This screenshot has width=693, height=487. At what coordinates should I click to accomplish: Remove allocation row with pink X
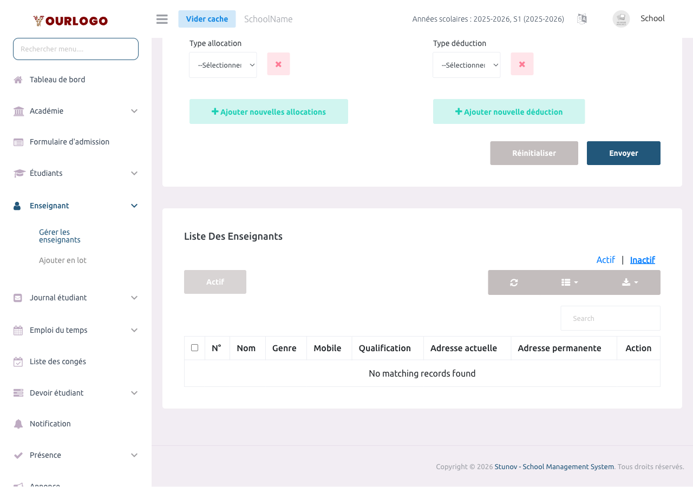point(278,64)
